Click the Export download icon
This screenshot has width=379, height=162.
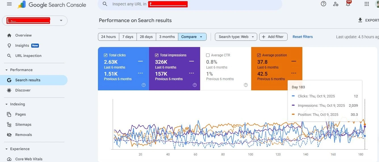coord(360,20)
